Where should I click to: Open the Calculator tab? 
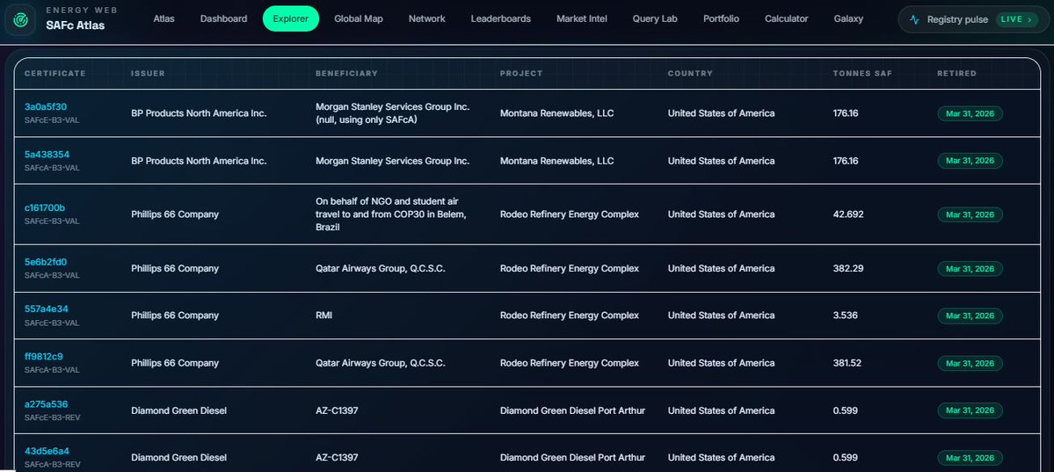pos(787,18)
